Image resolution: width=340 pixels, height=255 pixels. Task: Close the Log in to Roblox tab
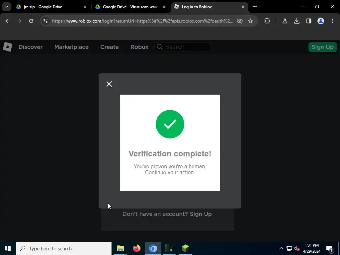[243, 7]
